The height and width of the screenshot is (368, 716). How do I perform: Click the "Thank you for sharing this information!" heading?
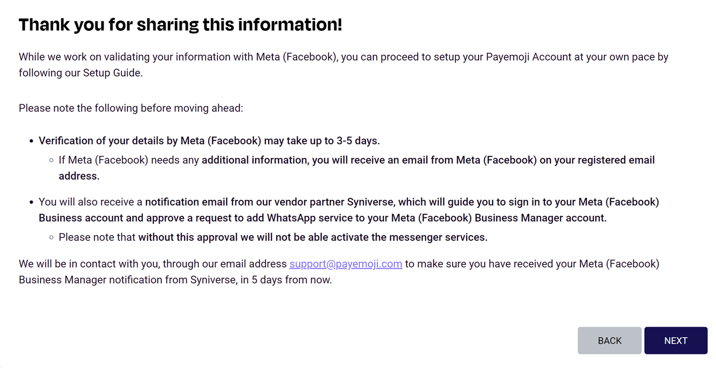180,25
